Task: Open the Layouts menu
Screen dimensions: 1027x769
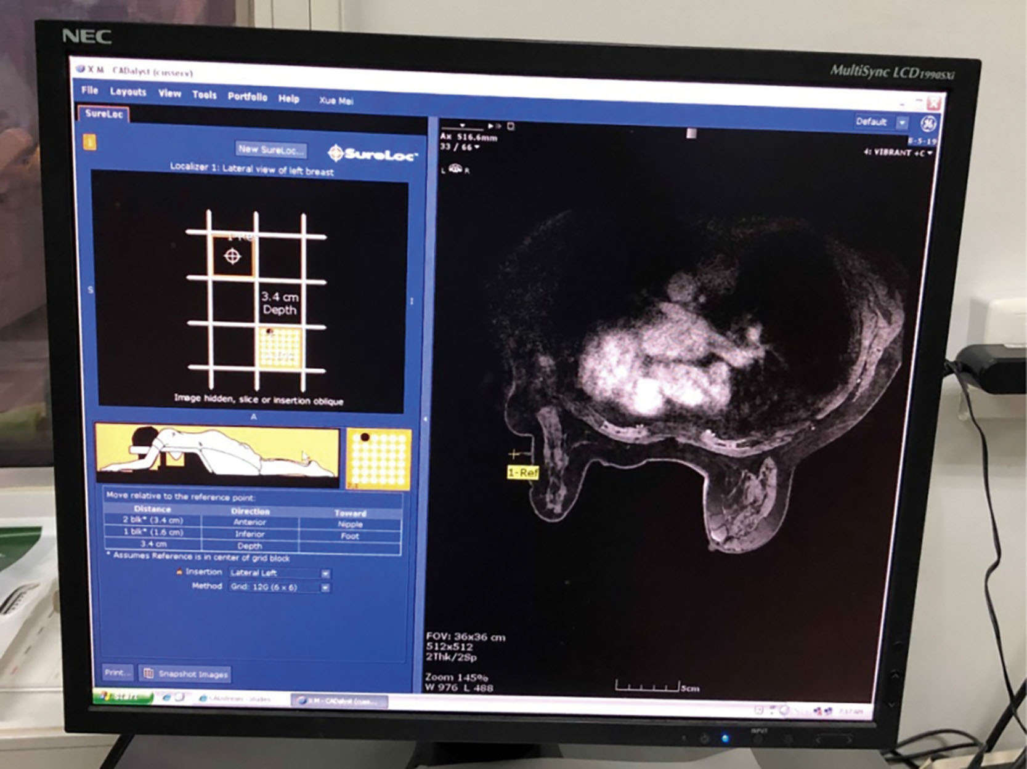Action: pos(128,92)
